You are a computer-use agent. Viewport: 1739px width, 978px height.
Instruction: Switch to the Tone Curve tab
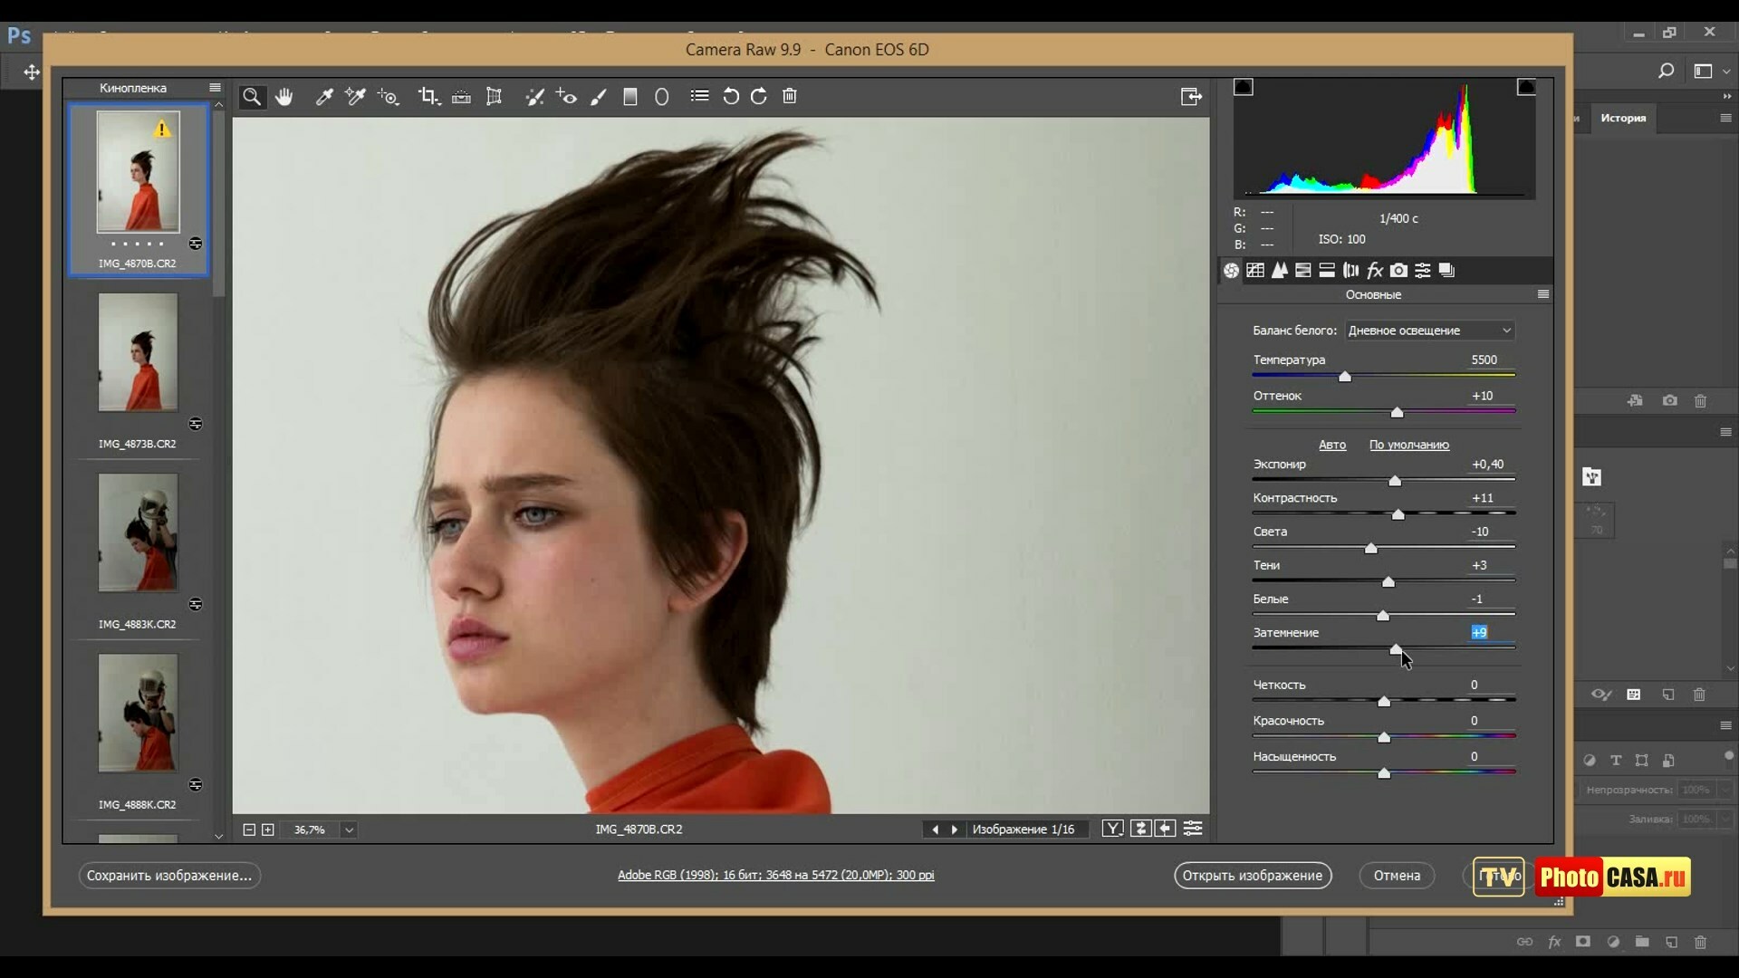(x=1255, y=270)
